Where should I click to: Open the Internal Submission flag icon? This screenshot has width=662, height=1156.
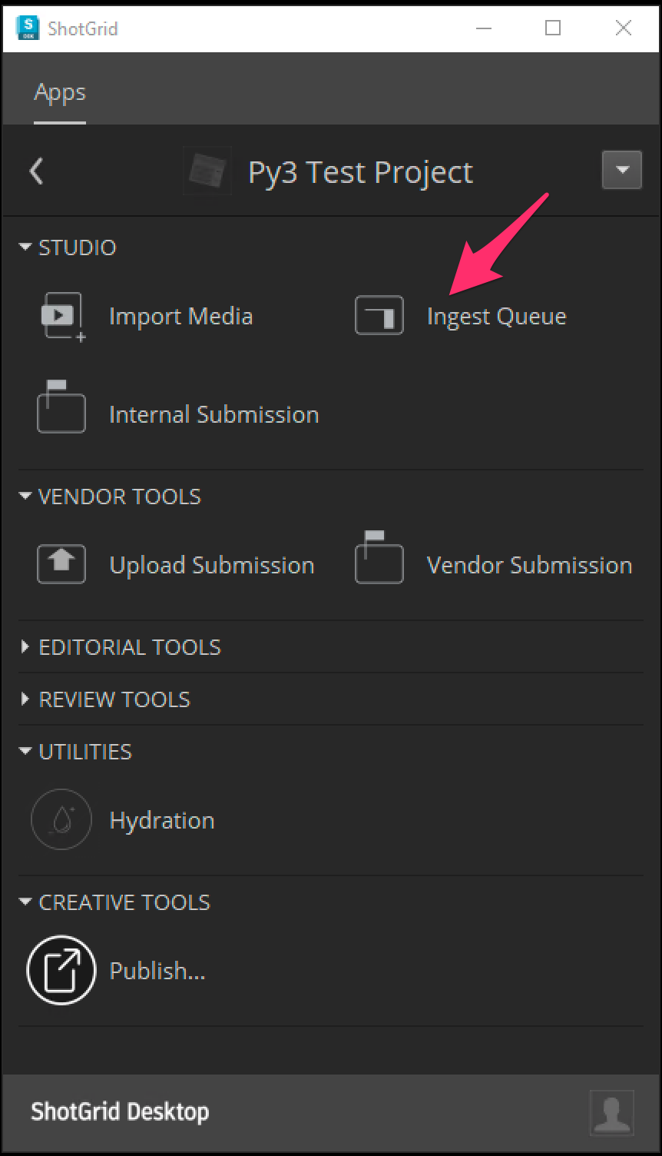tap(61, 407)
